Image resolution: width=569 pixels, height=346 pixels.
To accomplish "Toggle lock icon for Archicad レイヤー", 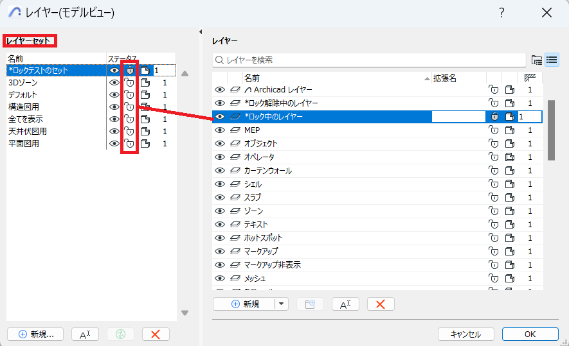I will point(494,89).
